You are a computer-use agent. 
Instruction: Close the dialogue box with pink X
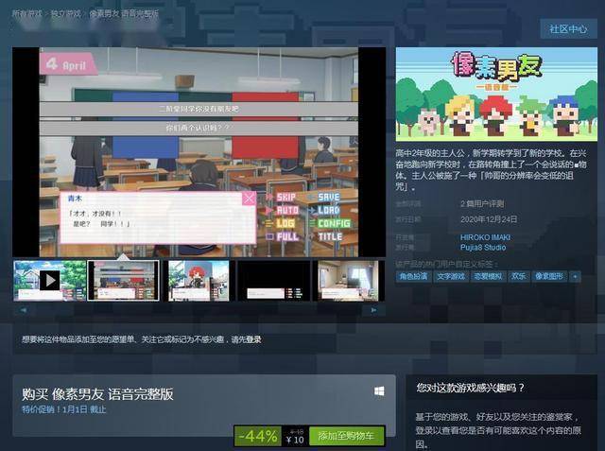(x=249, y=199)
